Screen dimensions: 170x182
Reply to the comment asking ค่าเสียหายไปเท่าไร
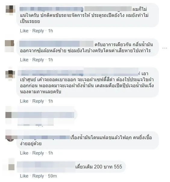tap(38, 60)
